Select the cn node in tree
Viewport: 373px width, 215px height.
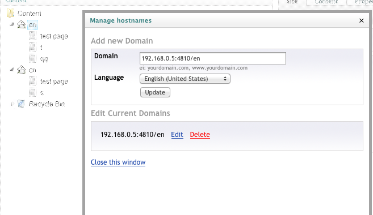pos(32,70)
